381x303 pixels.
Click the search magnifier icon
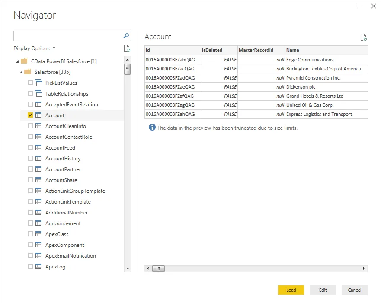125,36
